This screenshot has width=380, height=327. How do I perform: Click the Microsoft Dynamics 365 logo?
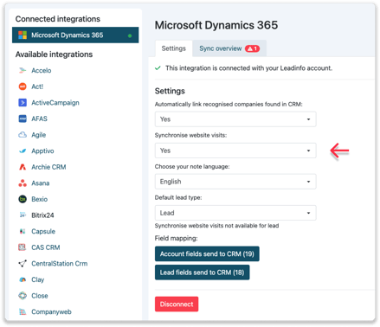(x=23, y=35)
